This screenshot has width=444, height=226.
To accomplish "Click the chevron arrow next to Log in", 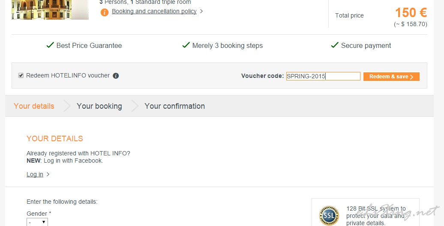I will [x=48, y=174].
